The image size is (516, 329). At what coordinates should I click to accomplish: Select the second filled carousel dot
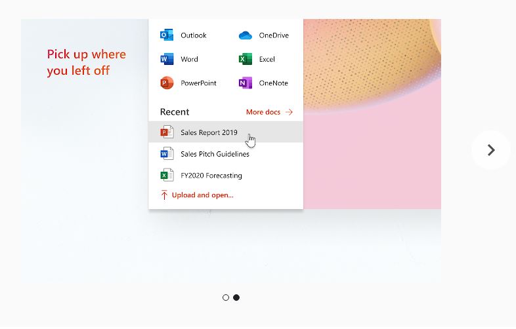[x=236, y=298]
